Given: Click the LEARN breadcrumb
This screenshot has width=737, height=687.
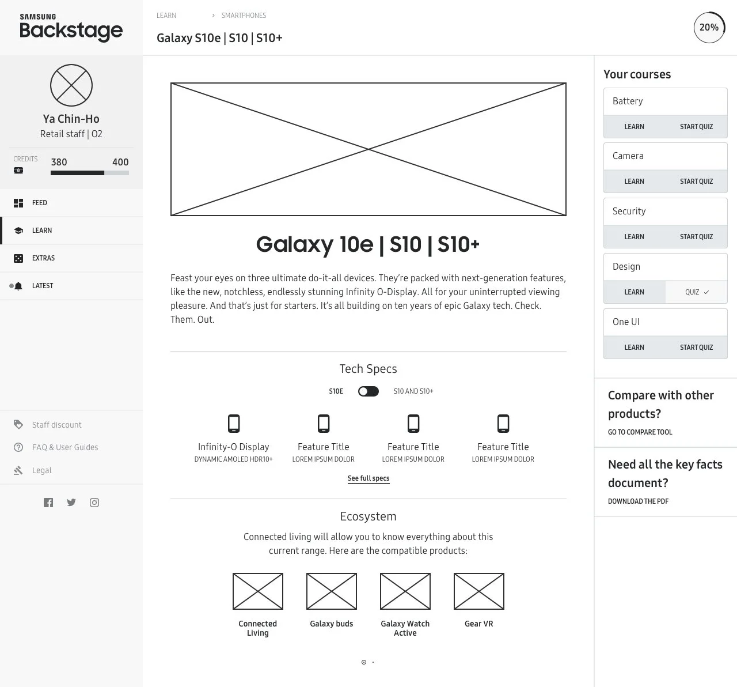Looking at the screenshot, I should click(x=166, y=16).
